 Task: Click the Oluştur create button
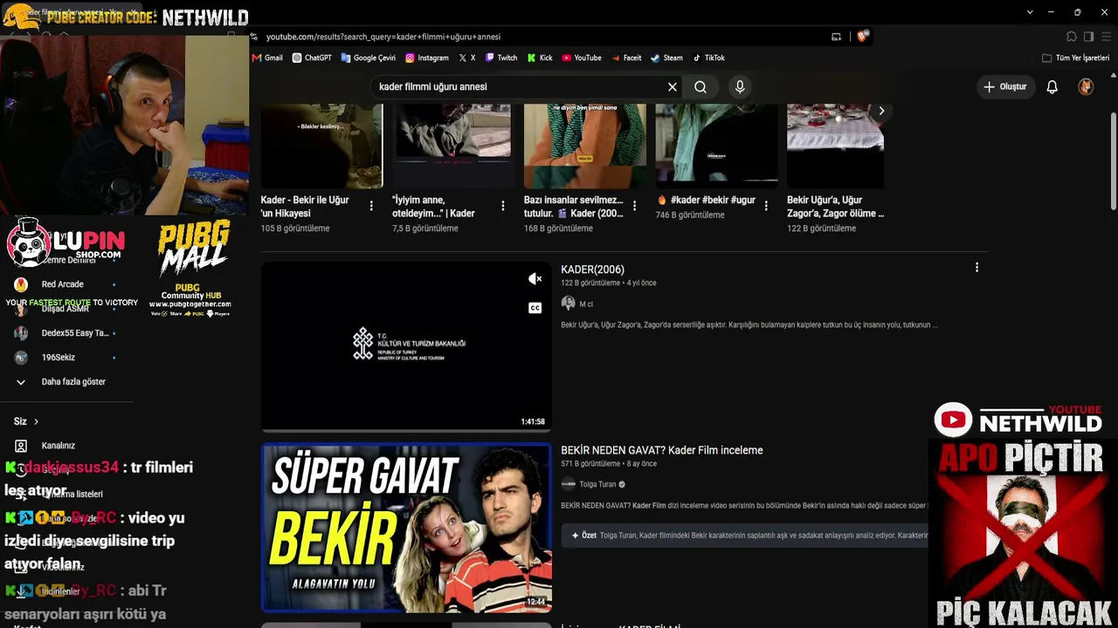[1004, 87]
